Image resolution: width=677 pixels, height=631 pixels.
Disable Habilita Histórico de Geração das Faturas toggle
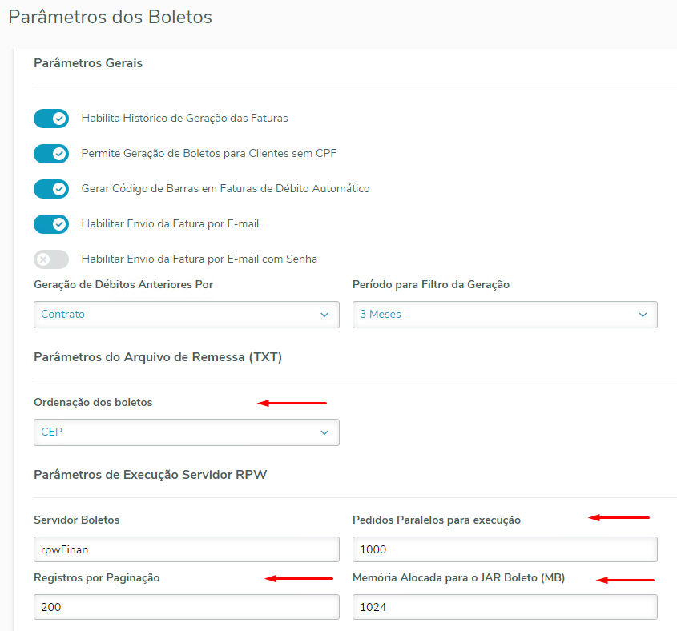51,119
